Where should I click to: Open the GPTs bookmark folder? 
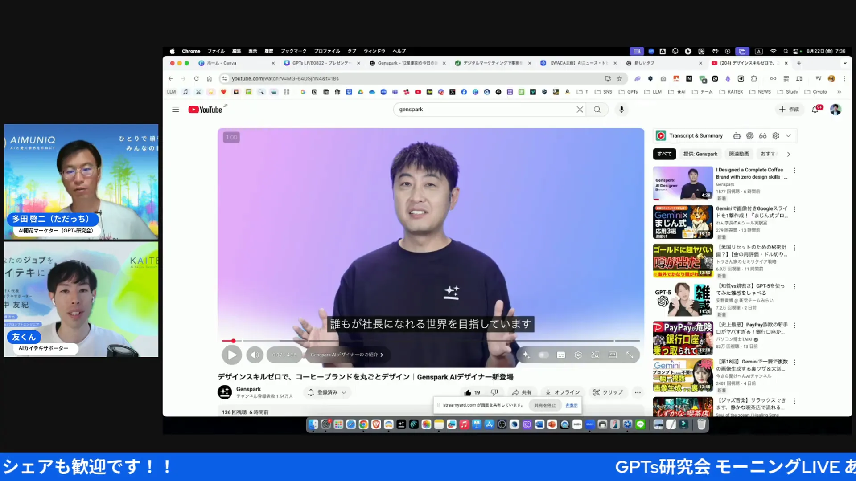point(628,92)
